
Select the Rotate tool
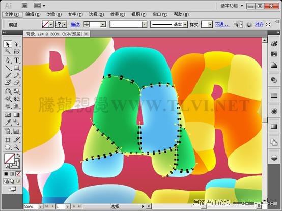[8, 91]
